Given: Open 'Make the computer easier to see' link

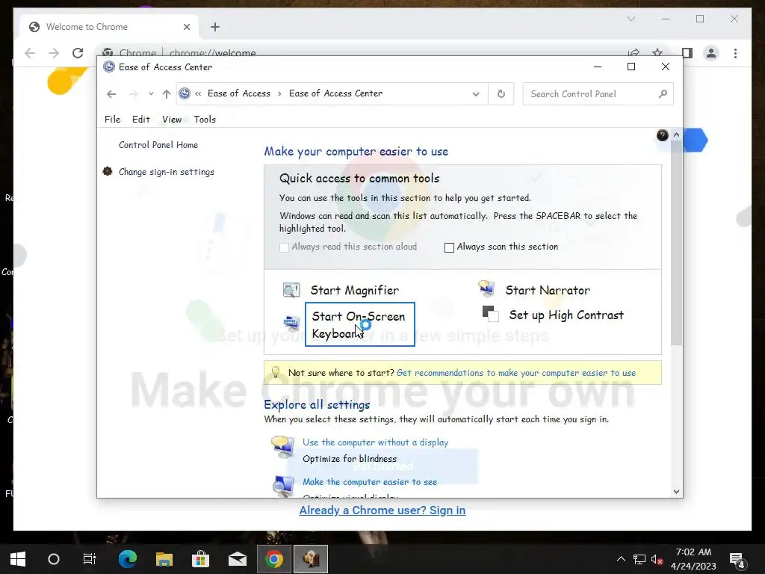Looking at the screenshot, I should pos(370,482).
